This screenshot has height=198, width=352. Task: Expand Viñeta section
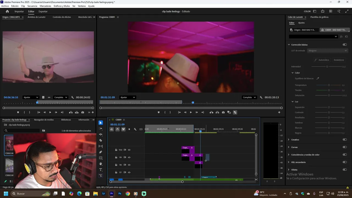289,170
